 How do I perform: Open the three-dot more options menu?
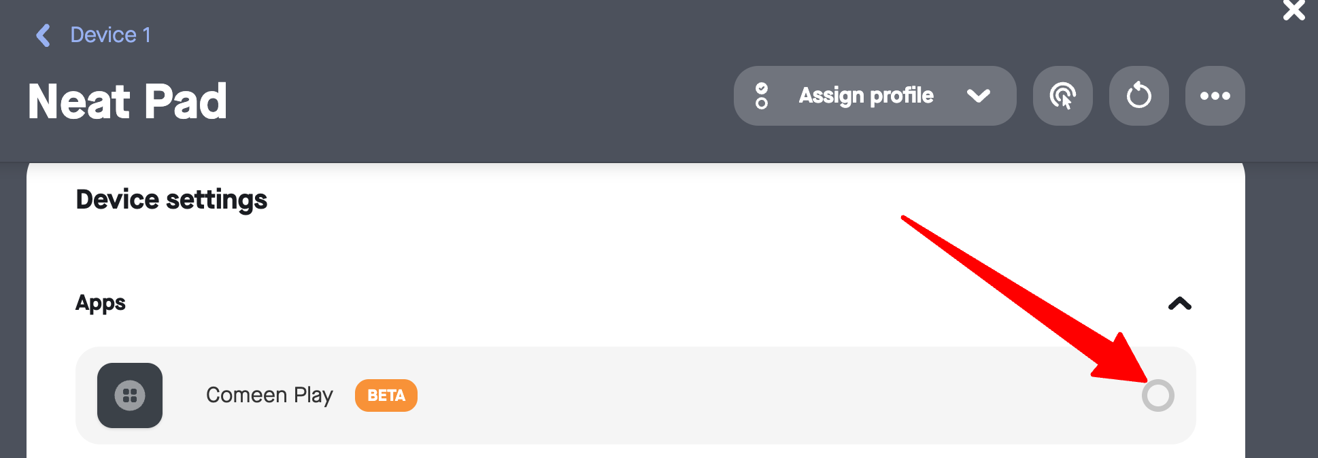coord(1215,96)
